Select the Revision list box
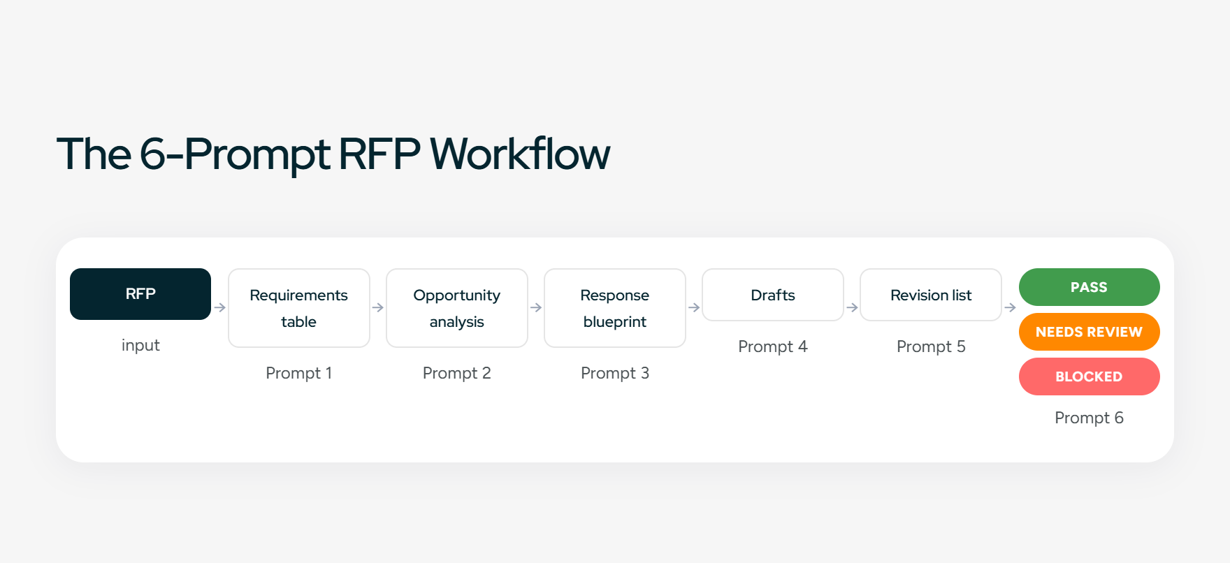This screenshot has height=563, width=1230. (931, 295)
